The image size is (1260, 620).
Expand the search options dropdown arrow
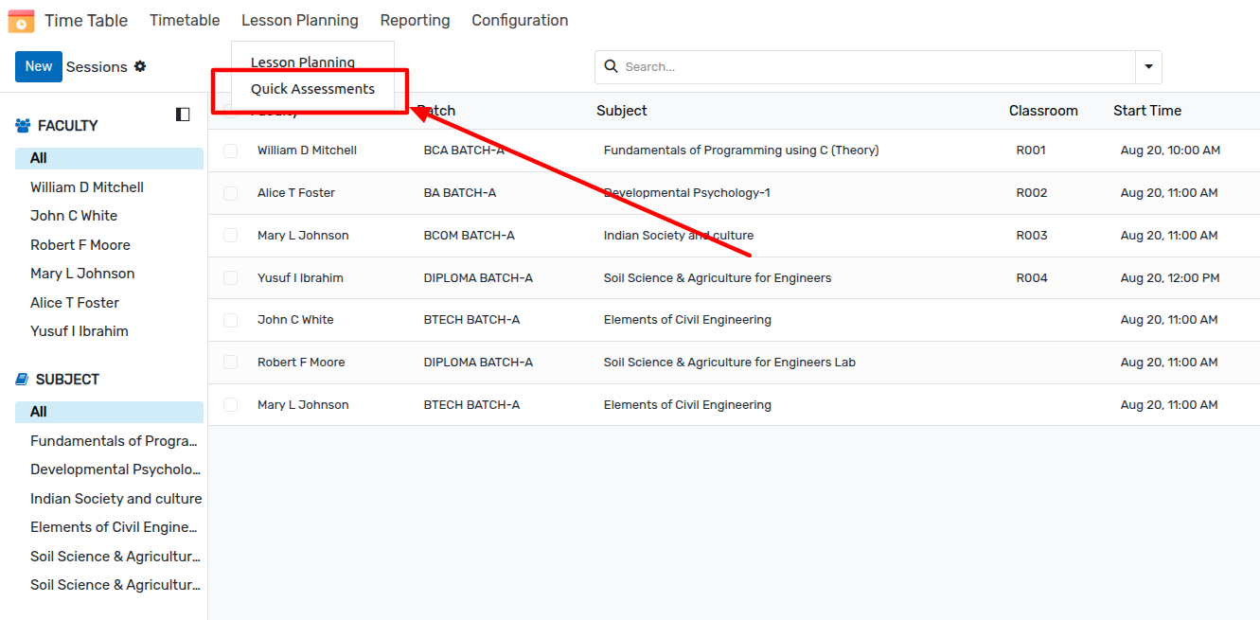[x=1148, y=67]
